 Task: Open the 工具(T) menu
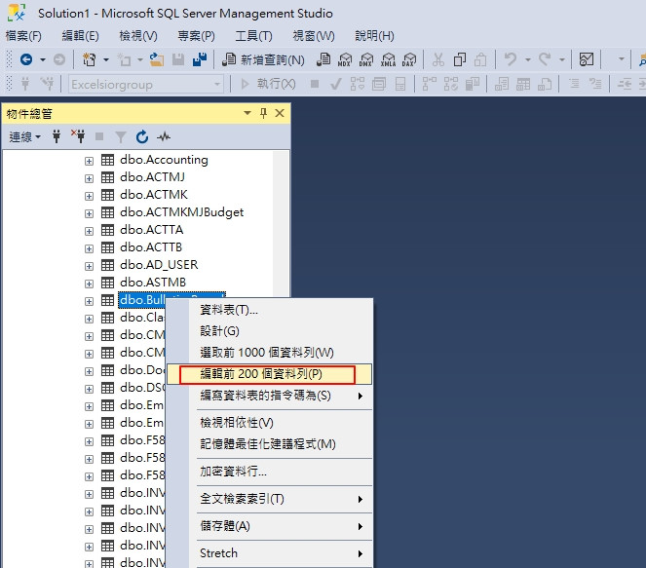point(253,36)
